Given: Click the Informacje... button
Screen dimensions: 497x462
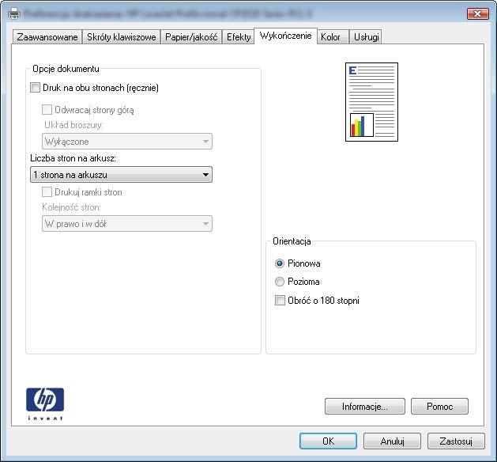Looking at the screenshot, I should click(365, 407).
